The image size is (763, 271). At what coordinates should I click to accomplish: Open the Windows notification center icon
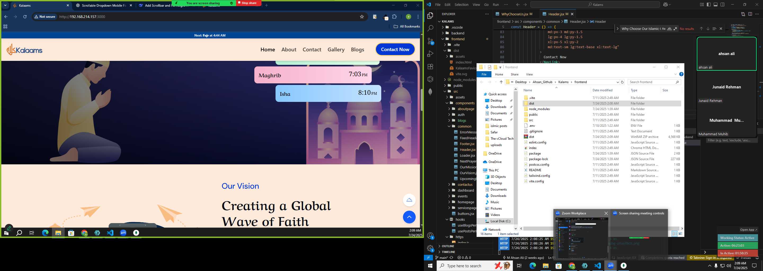click(x=755, y=266)
